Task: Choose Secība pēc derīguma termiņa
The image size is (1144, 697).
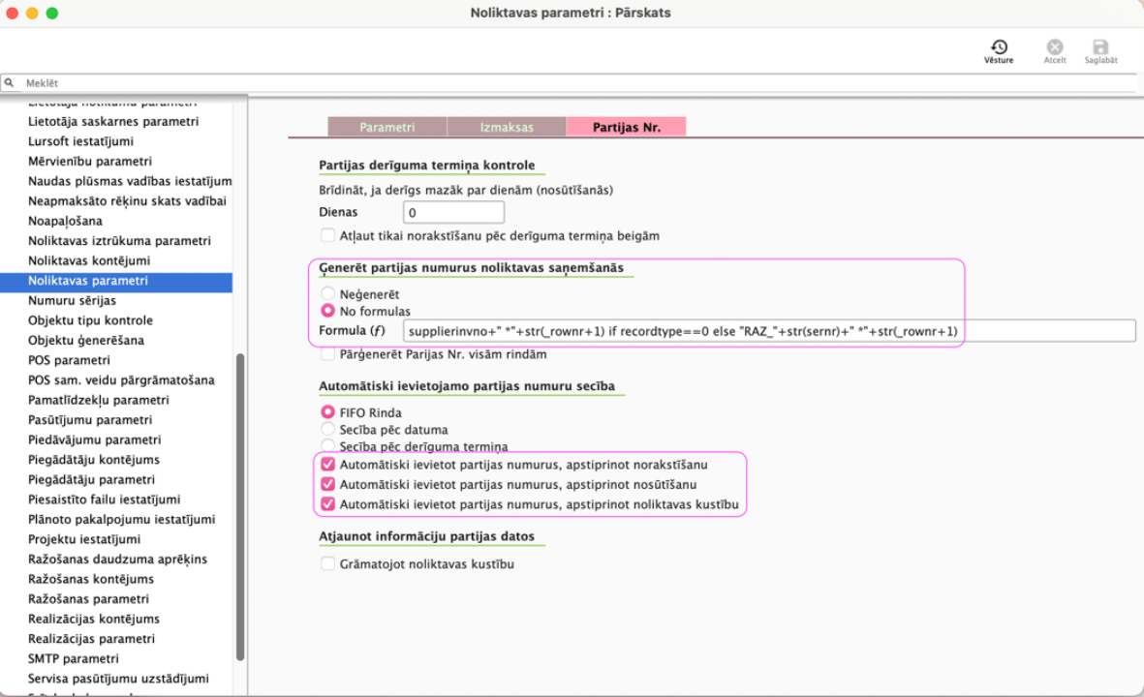Action: point(328,446)
